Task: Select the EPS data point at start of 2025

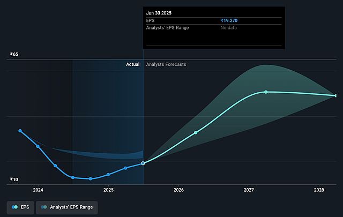Action: 108,175
